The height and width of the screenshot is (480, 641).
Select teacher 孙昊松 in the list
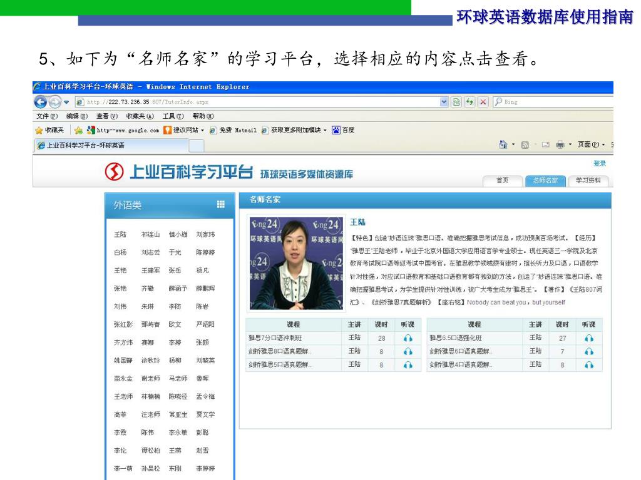(x=150, y=468)
